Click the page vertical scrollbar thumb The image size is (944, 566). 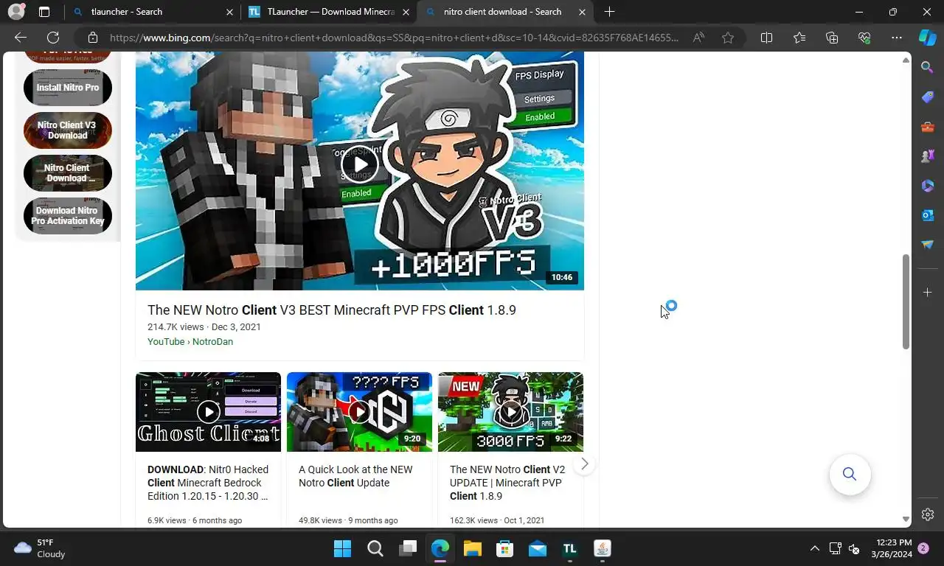click(906, 301)
